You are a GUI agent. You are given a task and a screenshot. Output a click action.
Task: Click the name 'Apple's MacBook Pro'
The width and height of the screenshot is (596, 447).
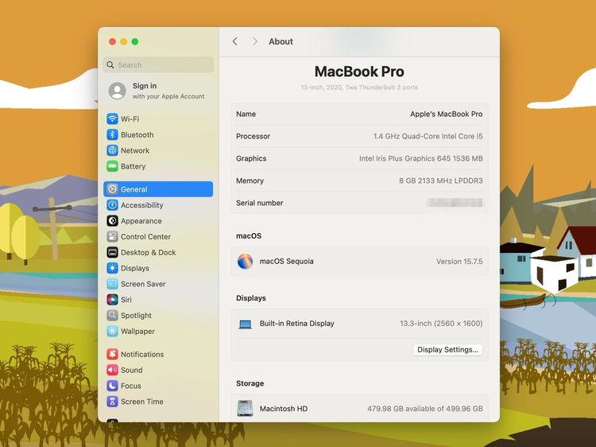point(447,114)
